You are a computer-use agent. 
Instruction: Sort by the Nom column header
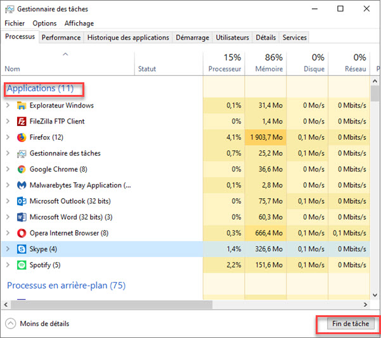pyautogui.click(x=68, y=63)
